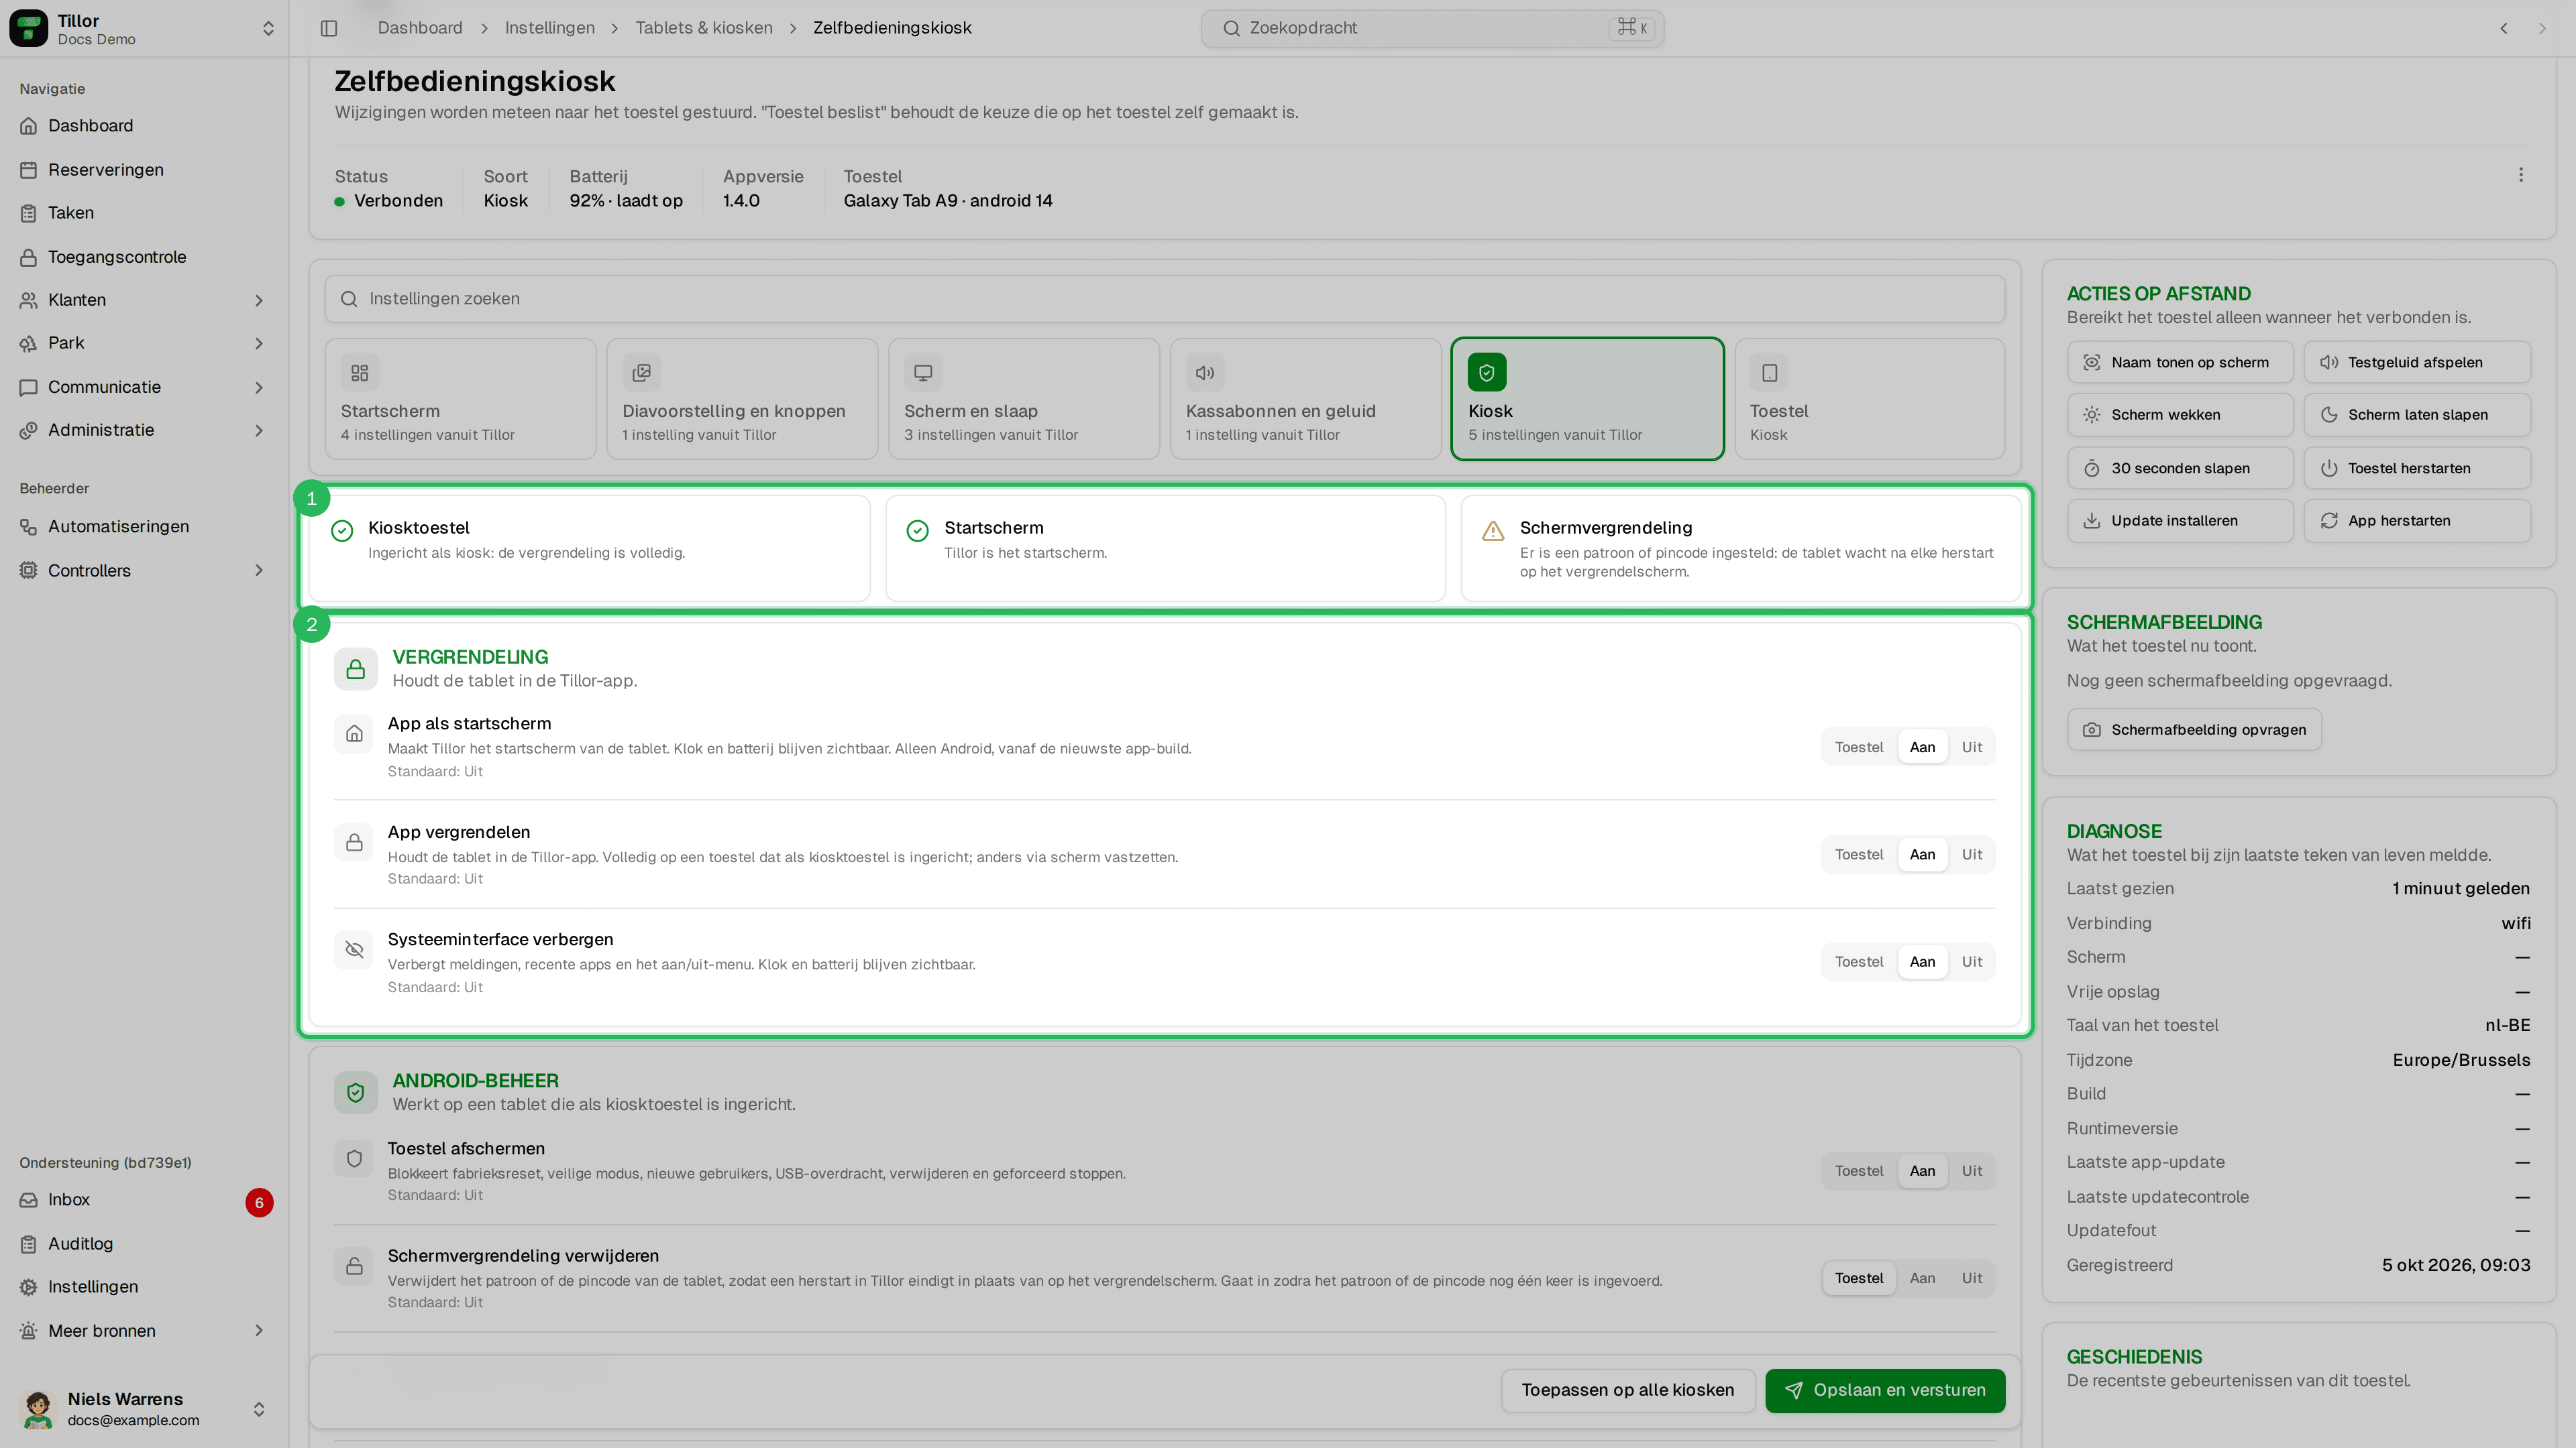
Task: Go back with the left arrow
Action: tap(2504, 28)
